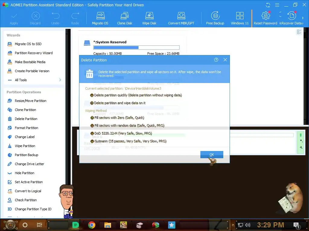Image resolution: width=309 pixels, height=231 pixels.
Task: Open Task View on the taskbar
Action: pos(40,225)
